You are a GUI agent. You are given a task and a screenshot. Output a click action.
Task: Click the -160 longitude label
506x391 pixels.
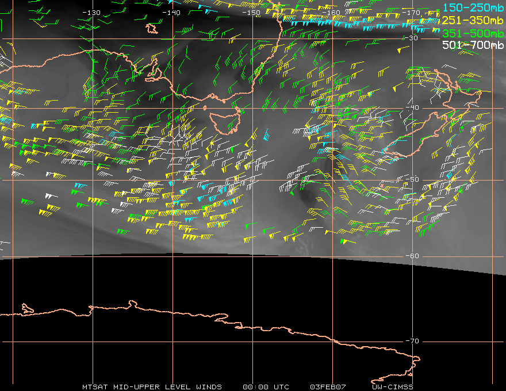332,13
